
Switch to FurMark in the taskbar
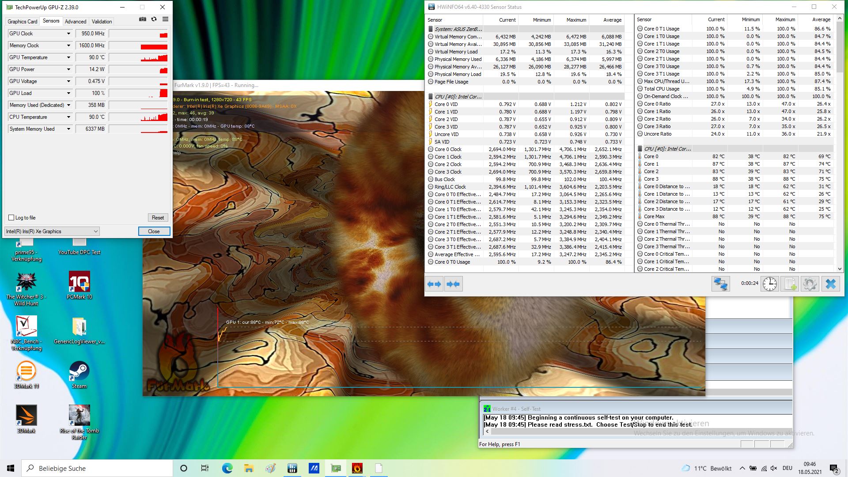(357, 468)
